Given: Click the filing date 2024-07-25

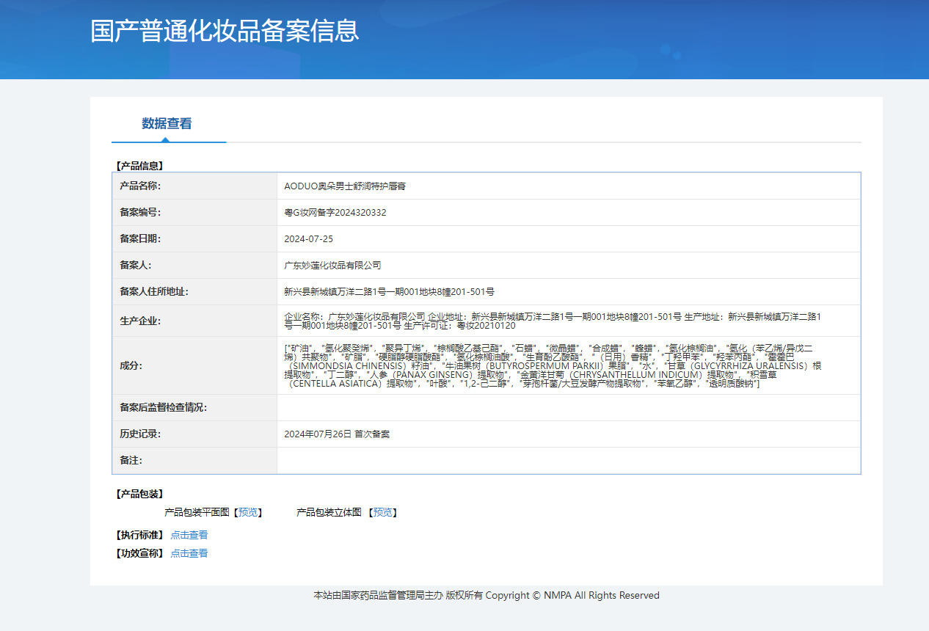Looking at the screenshot, I should [308, 239].
